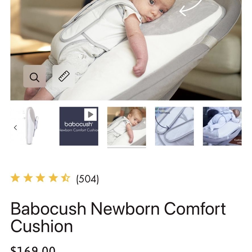This screenshot has height=252, width=252.
Task: Open the ruler size guide icon
Action: tap(64, 76)
